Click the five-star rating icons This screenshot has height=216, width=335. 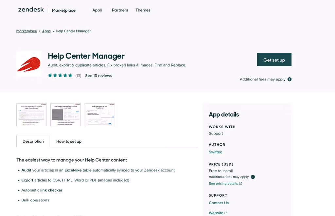tap(60, 75)
